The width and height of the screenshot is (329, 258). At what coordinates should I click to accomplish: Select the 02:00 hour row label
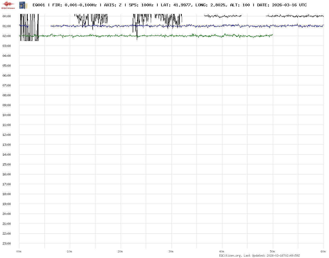pos(7,36)
